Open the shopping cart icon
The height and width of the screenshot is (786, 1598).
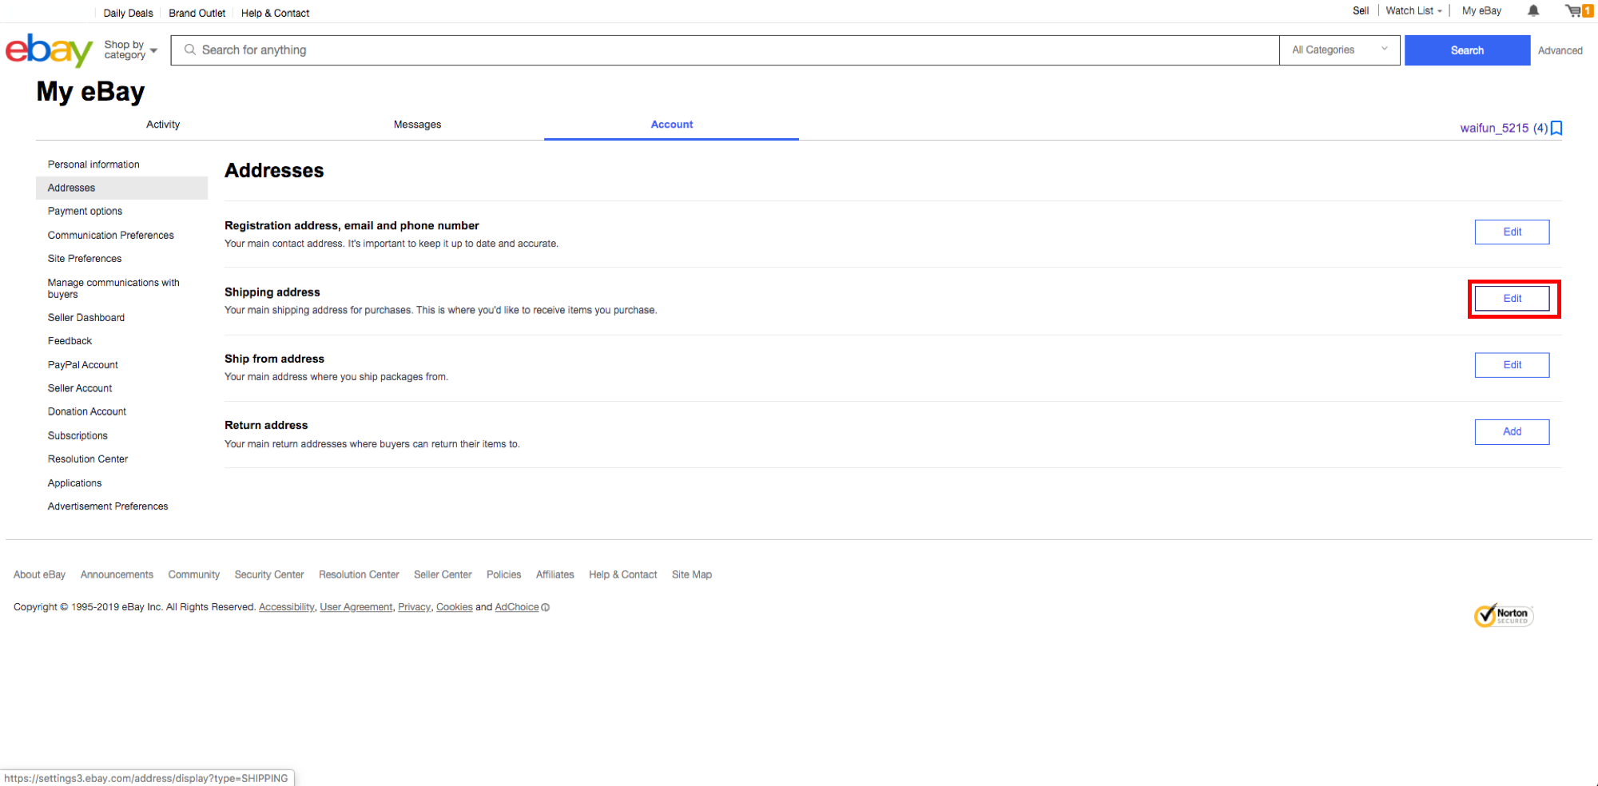pos(1578,10)
